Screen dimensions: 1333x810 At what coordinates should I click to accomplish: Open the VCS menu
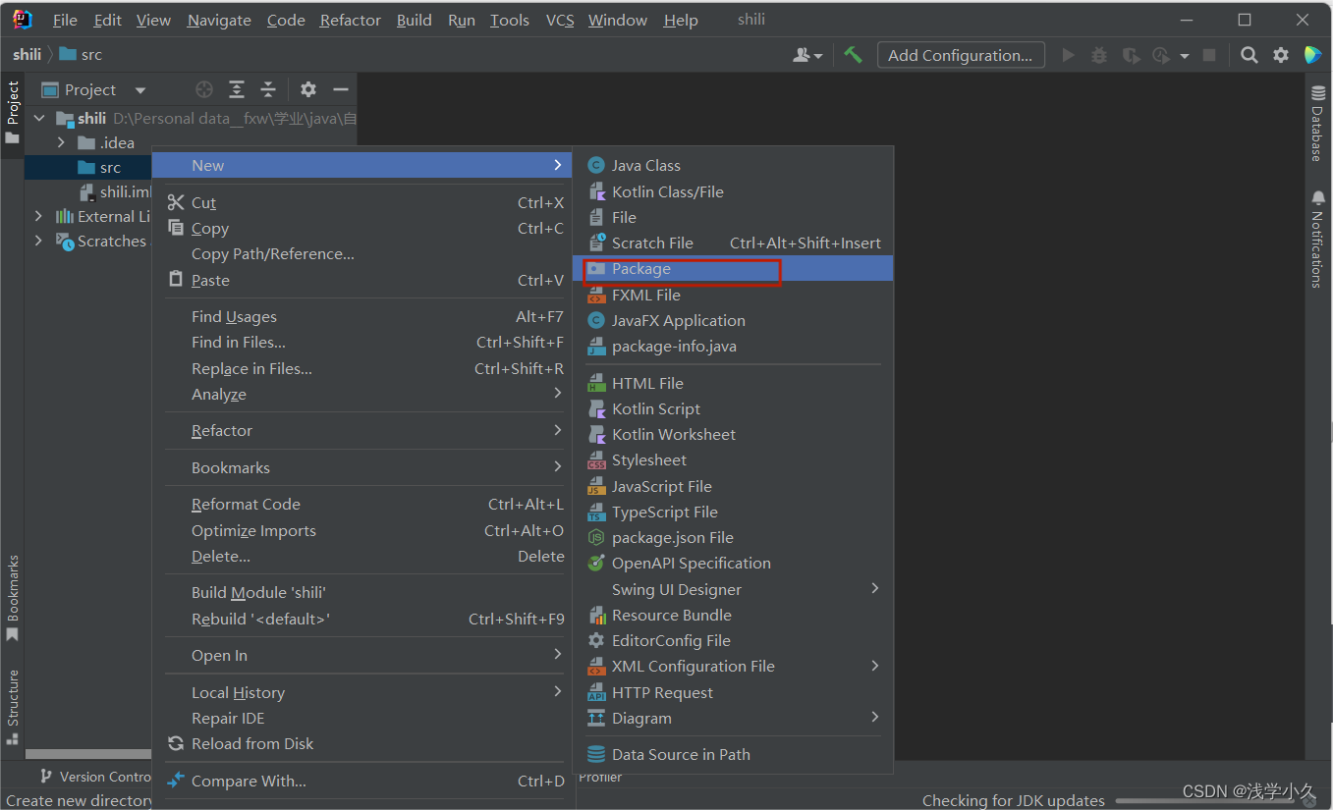pos(560,20)
